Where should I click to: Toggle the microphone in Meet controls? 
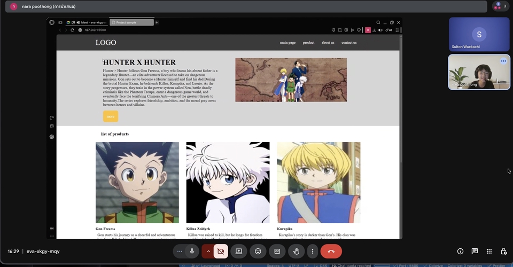coord(192,252)
